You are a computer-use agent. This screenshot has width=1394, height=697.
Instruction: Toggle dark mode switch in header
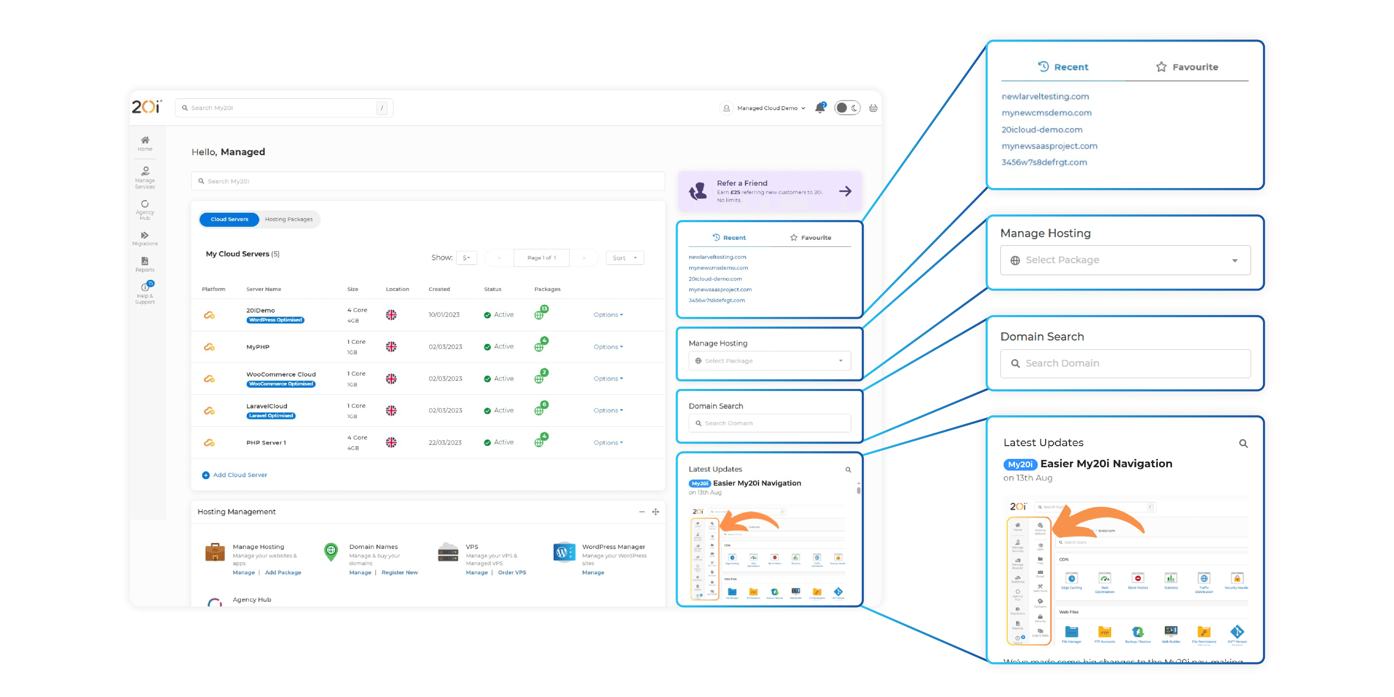click(847, 108)
